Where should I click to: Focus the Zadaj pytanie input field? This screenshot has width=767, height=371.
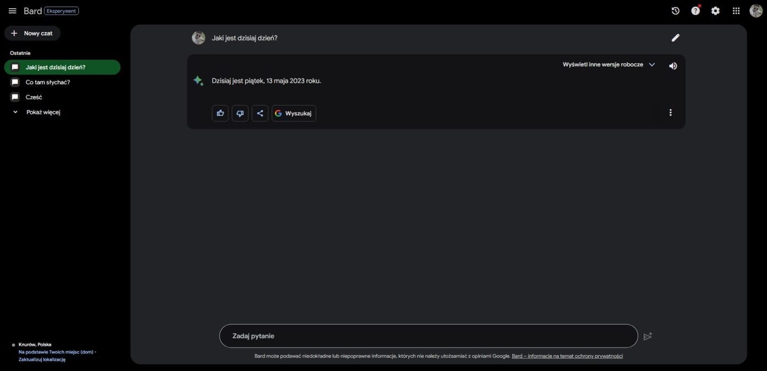click(428, 336)
